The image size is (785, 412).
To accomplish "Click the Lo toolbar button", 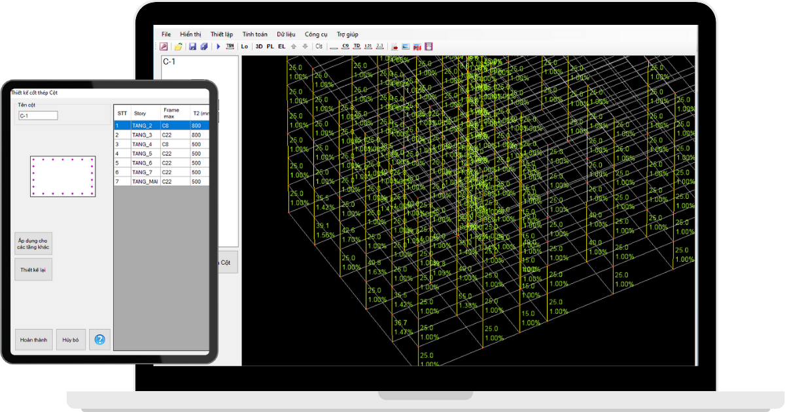I will pyautogui.click(x=245, y=46).
